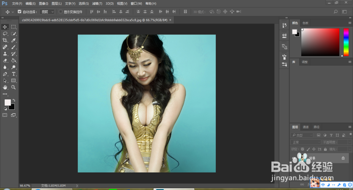
Task: Click the toolbox background color swatch
Action: (13, 108)
